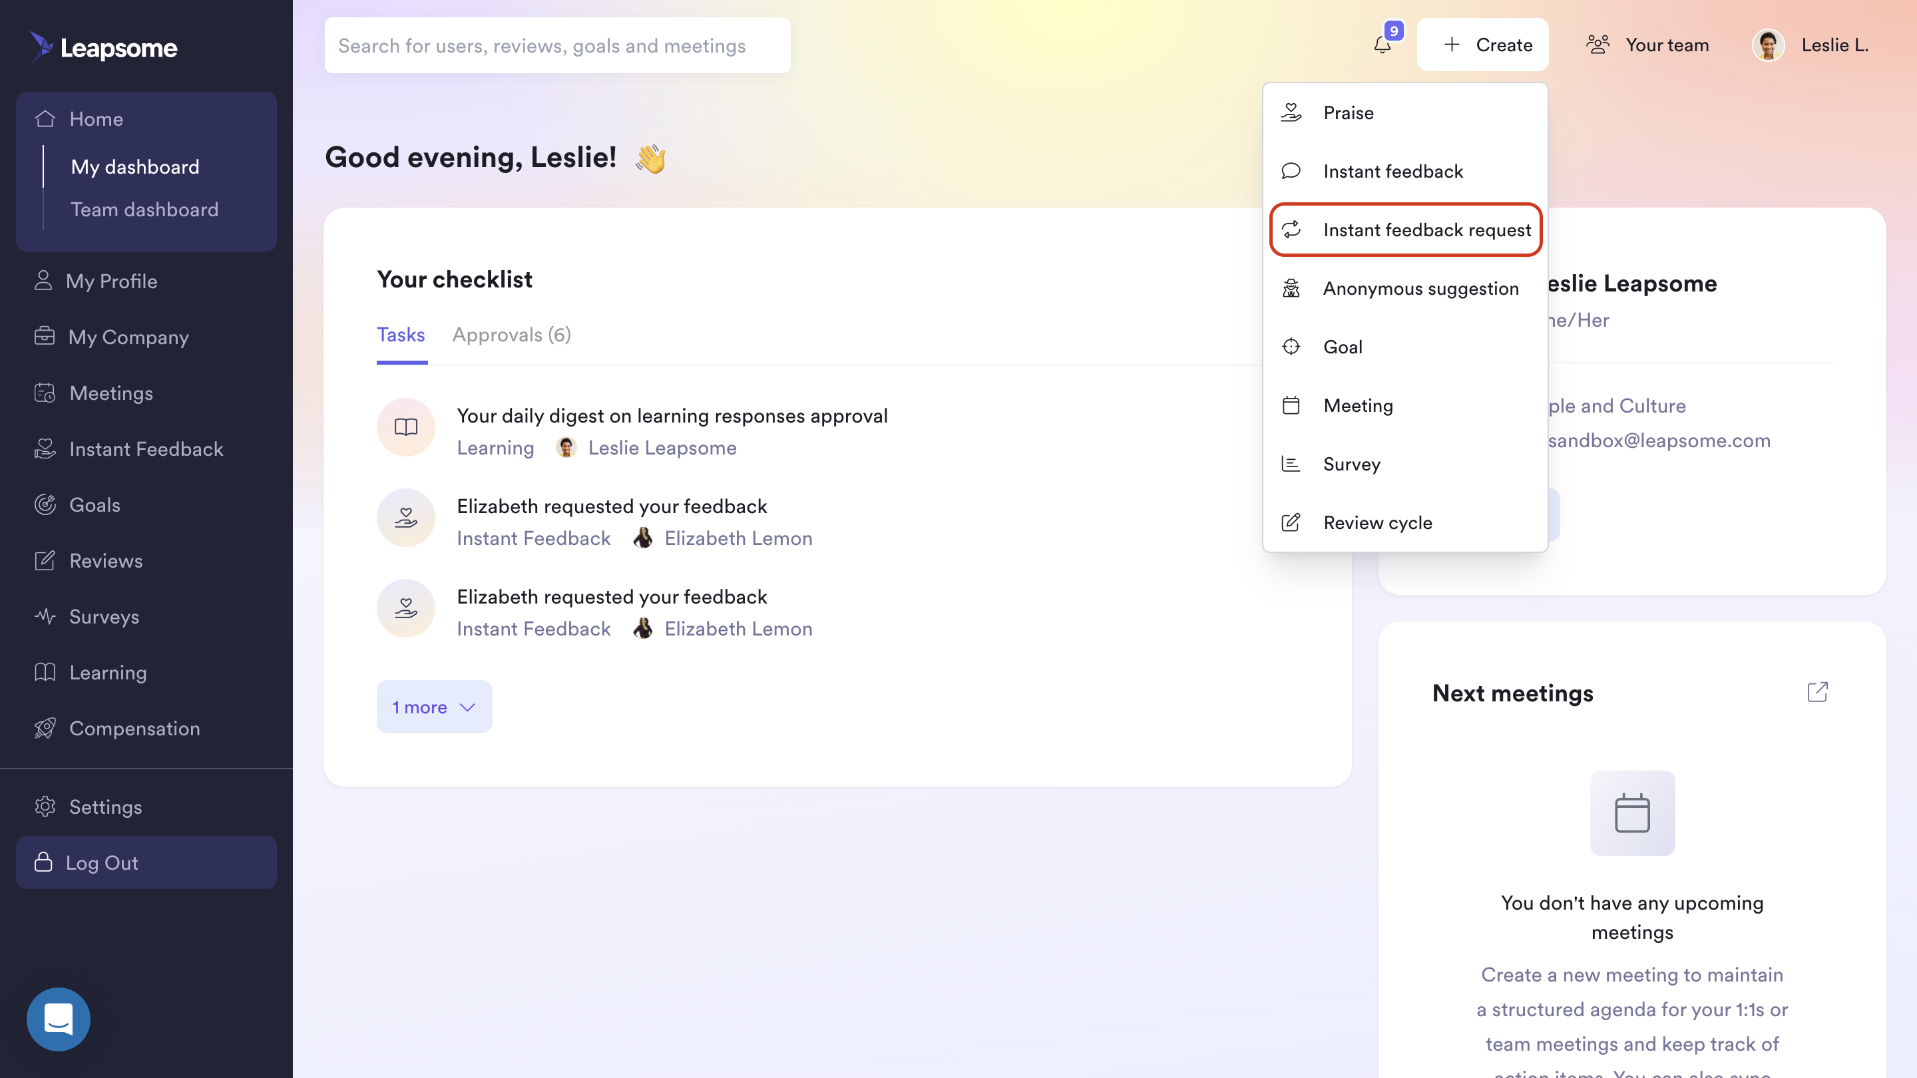Click the My Profile person icon
1917x1078 pixels.
coord(43,280)
